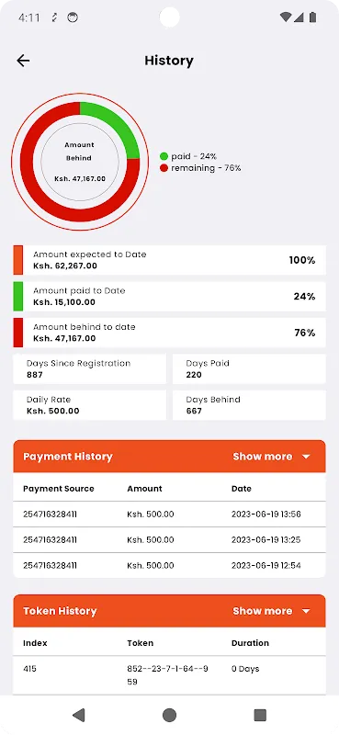339x735 pixels.
Task: Tap the Wi-Fi signal status icon
Action: tap(285, 17)
